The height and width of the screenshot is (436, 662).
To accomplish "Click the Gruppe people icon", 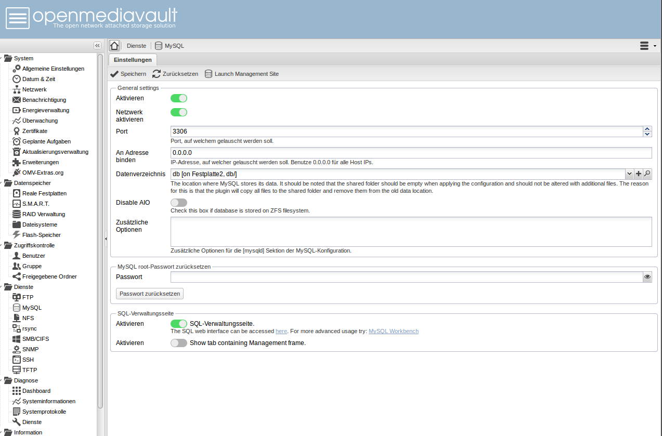I will [x=17, y=266].
